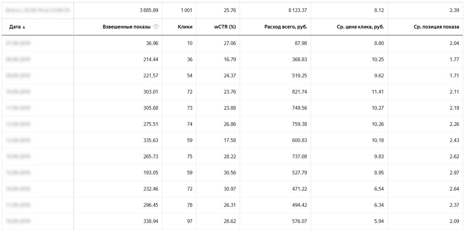The image size is (465, 231).
Task: Sort by Ср. цена клика, руб. header
Action: tap(360, 27)
